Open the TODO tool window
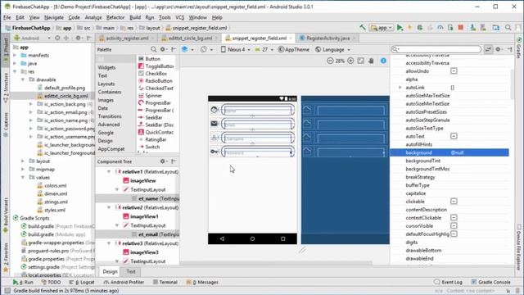Viewport: 524px width, 295px height. tap(51, 282)
